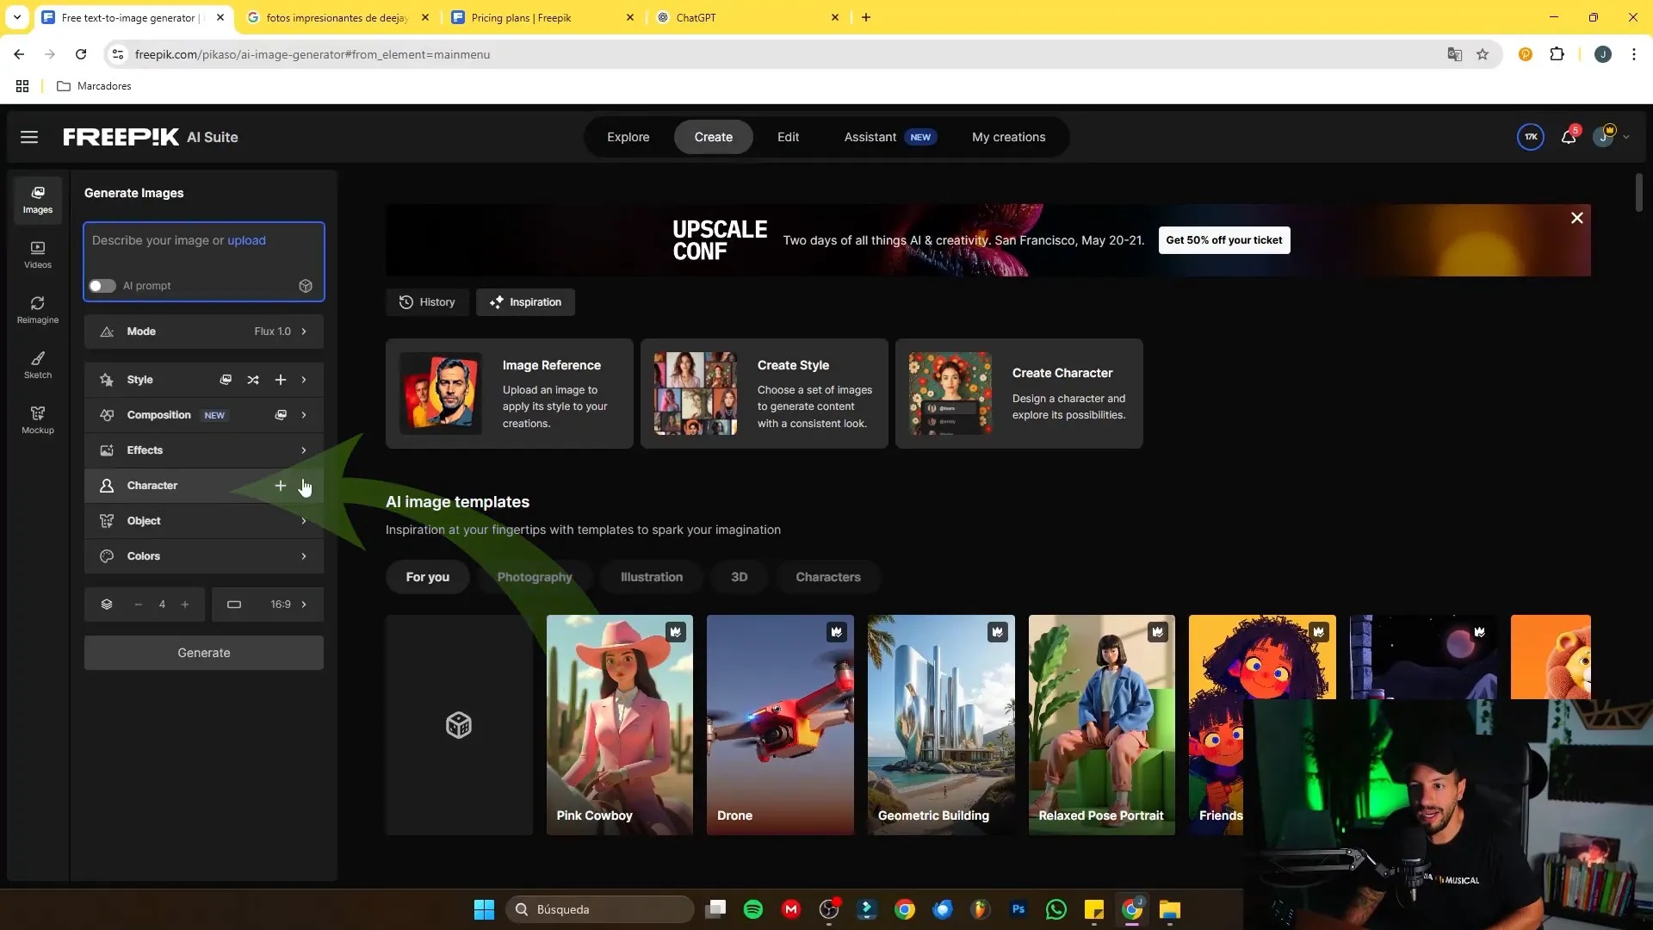
Task: Shuffle the style with random icon
Action: 253,380
